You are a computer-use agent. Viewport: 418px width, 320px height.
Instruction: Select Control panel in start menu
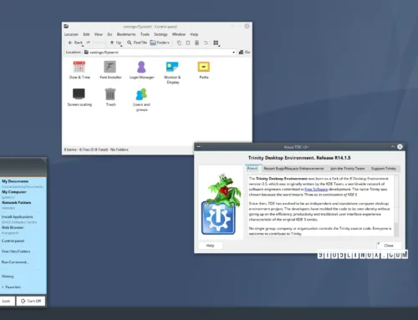point(13,241)
